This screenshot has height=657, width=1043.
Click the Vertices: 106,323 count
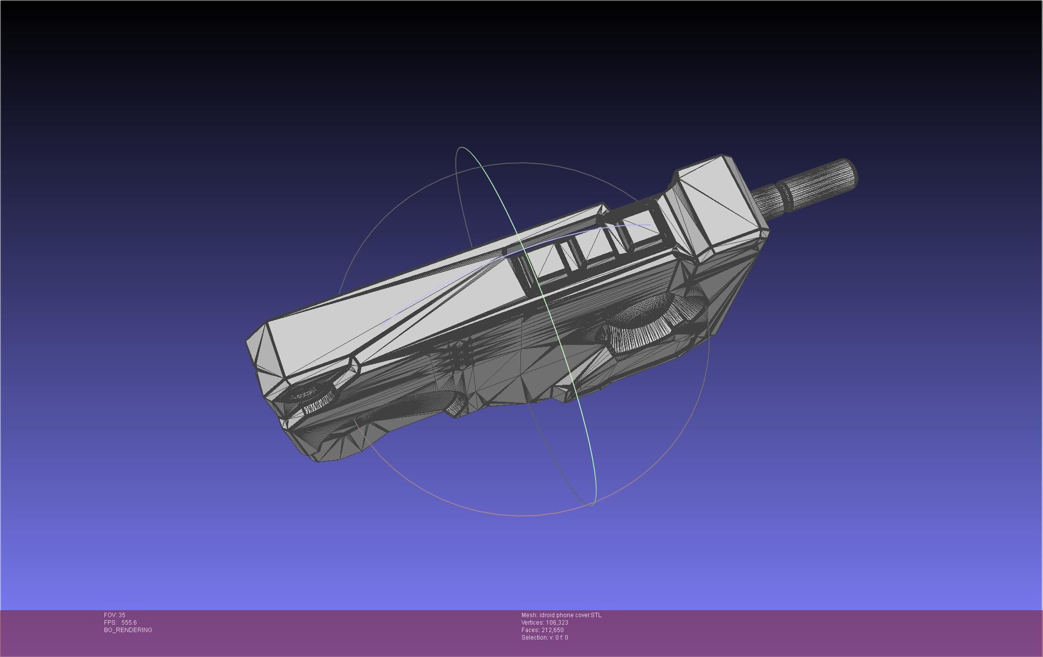pyautogui.click(x=544, y=623)
